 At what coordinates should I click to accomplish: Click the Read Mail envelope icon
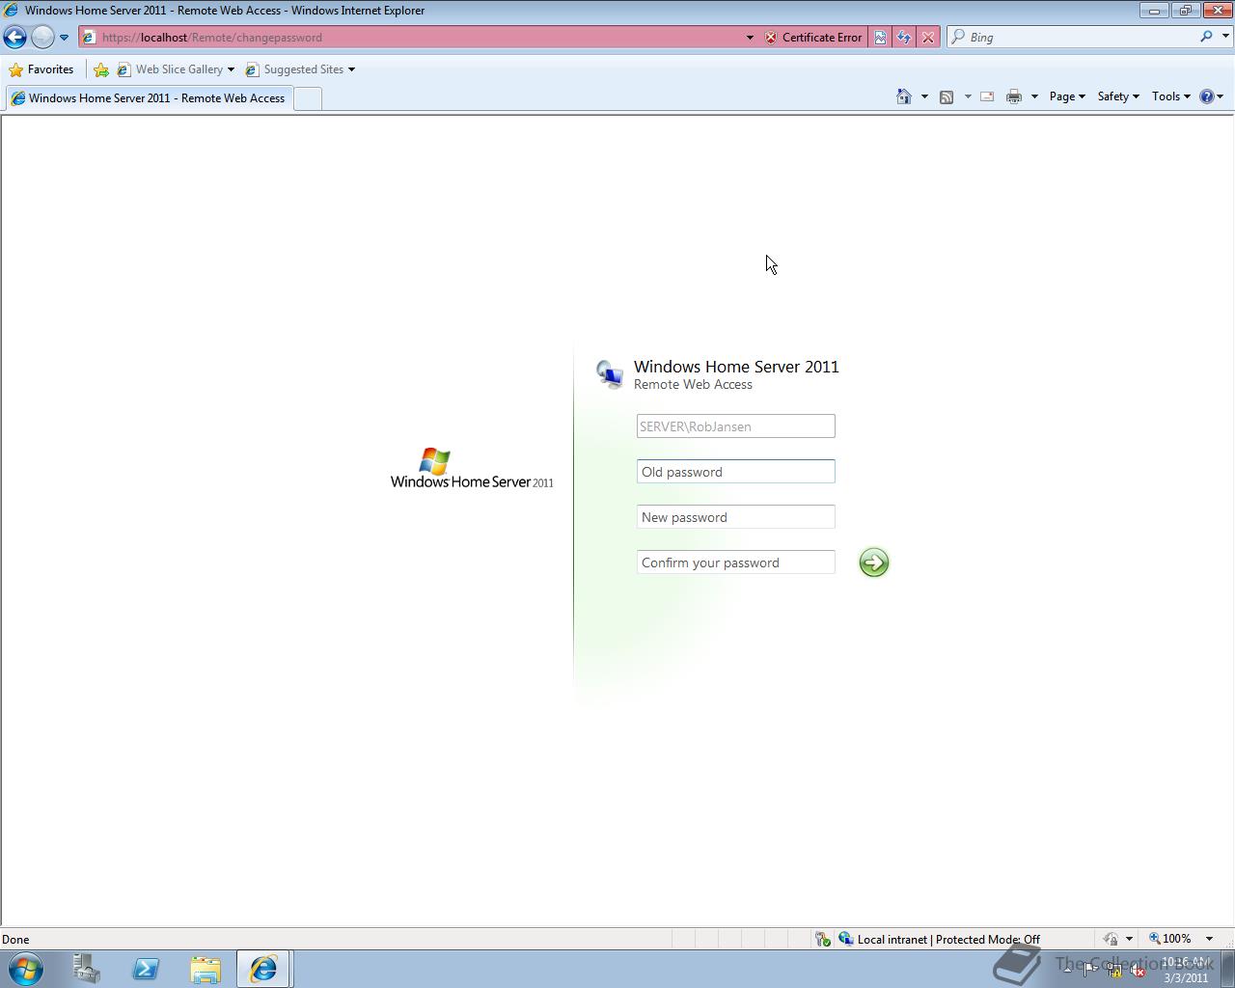pyautogui.click(x=987, y=96)
